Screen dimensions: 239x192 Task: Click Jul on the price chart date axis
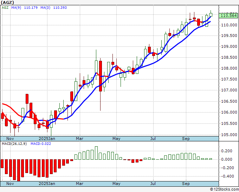[153, 139]
